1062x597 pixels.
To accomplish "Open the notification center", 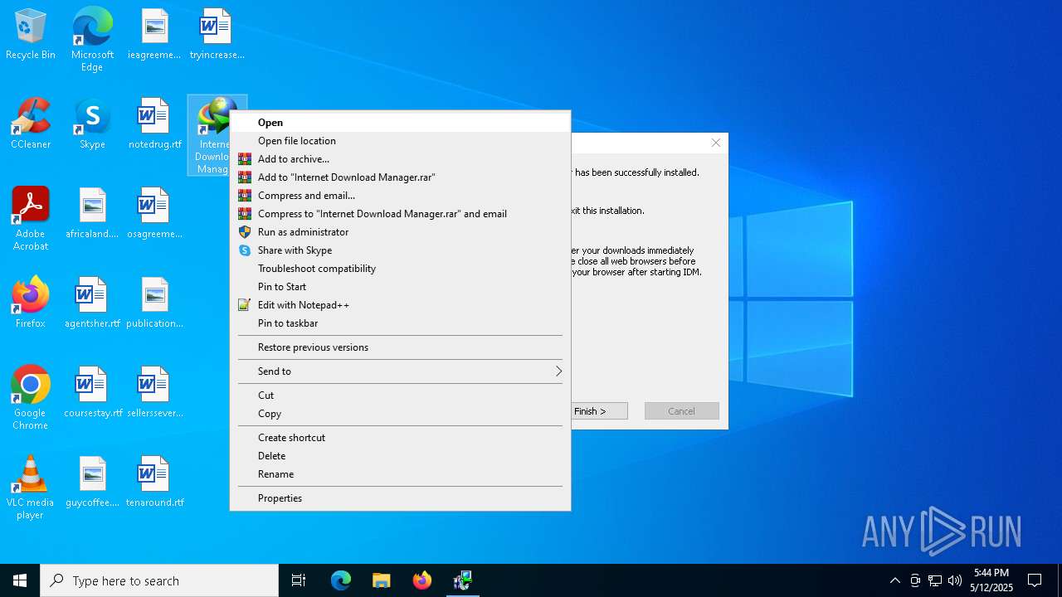I will pyautogui.click(x=1035, y=580).
